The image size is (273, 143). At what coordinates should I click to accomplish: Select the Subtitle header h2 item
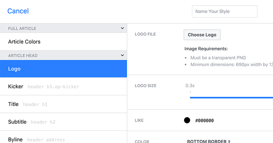[x=63, y=122]
